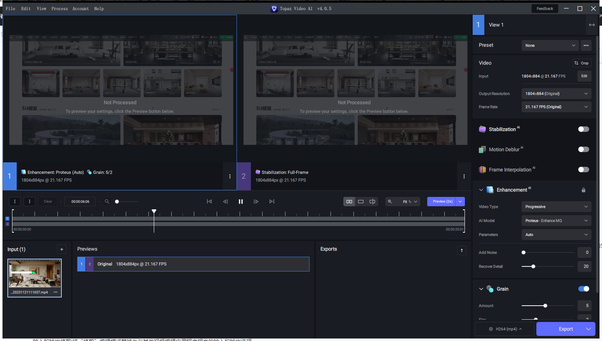Open the options menu for view 1
The image size is (602, 341).
point(230,176)
